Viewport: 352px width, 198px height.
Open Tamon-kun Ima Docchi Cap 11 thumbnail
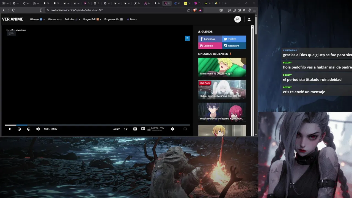pyautogui.click(x=222, y=67)
